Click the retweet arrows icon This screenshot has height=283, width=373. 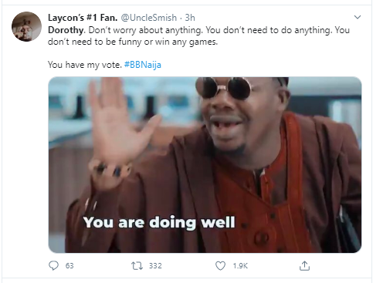(x=137, y=265)
